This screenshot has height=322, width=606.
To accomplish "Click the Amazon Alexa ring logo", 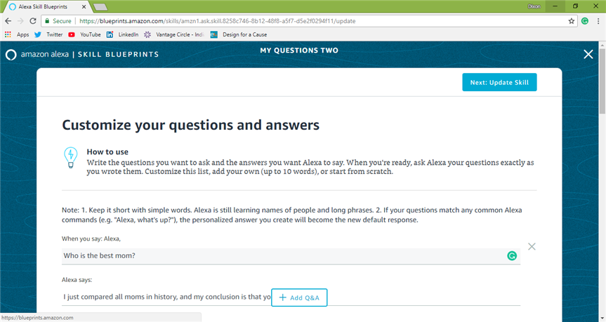I will pyautogui.click(x=11, y=55).
